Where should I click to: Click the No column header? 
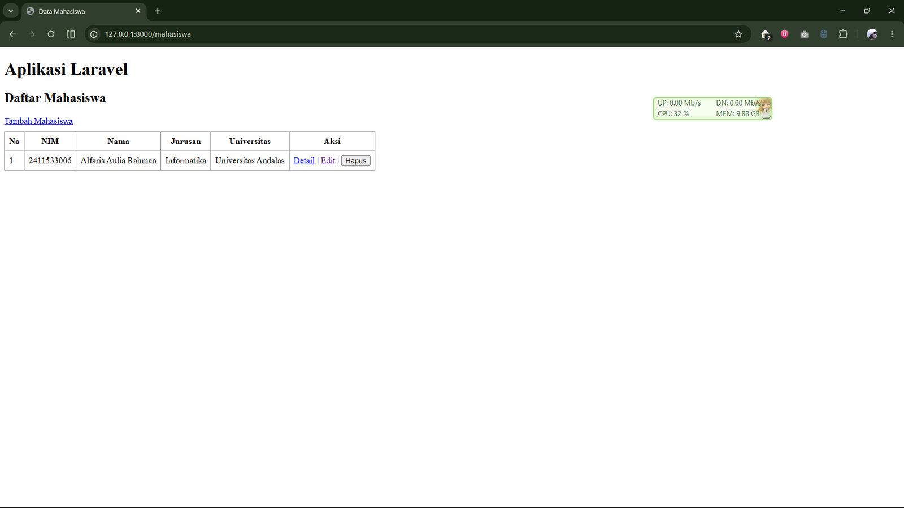15,141
